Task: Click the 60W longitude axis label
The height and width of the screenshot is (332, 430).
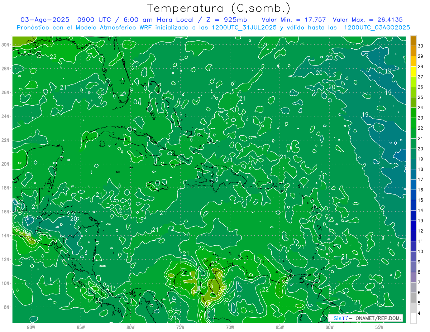Action: [x=330, y=327]
